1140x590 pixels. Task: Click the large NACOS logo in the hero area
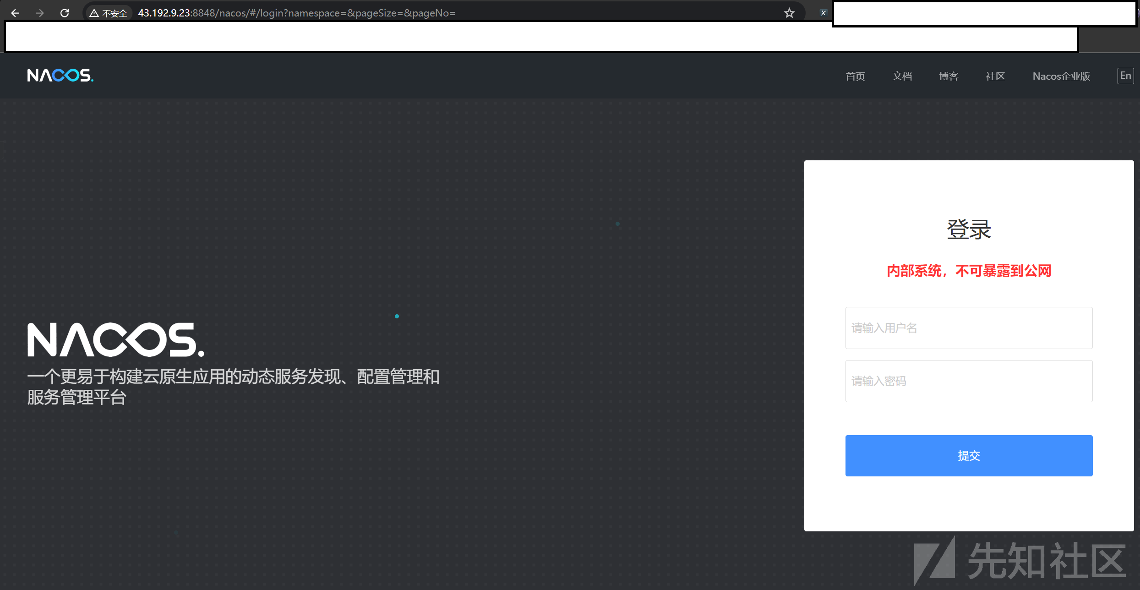coord(116,340)
